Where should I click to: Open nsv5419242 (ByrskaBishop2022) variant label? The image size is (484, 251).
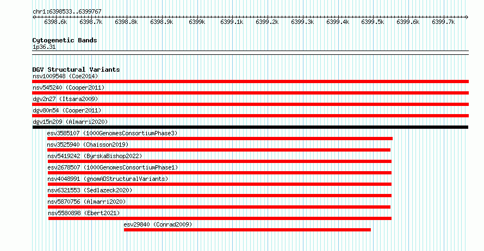pyautogui.click(x=95, y=156)
